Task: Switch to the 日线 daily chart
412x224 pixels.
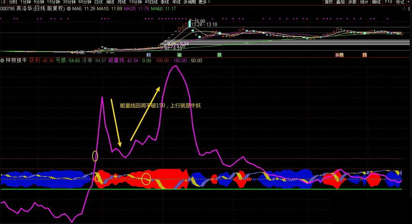Action: [x=98, y=2]
